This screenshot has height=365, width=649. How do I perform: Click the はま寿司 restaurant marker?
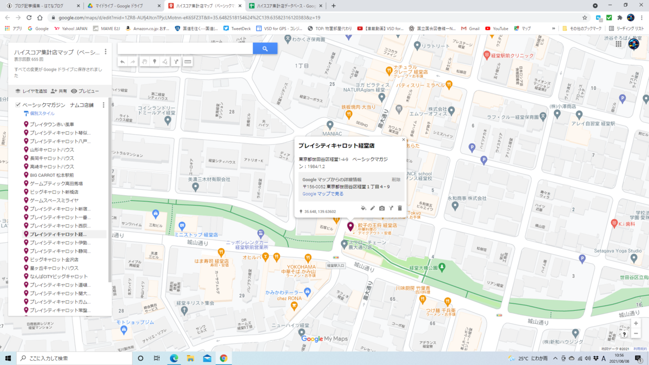[221, 252]
